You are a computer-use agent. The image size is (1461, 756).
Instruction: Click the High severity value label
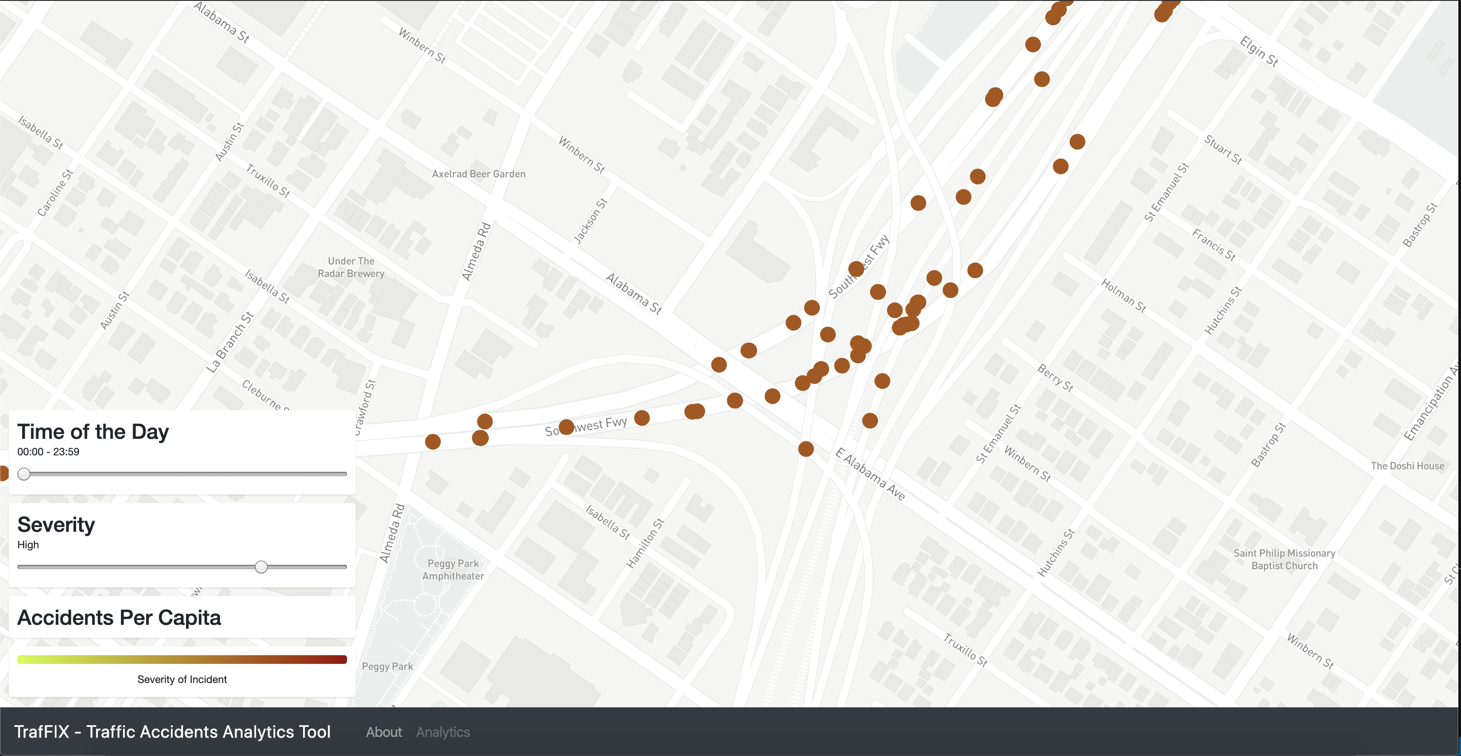click(x=28, y=544)
